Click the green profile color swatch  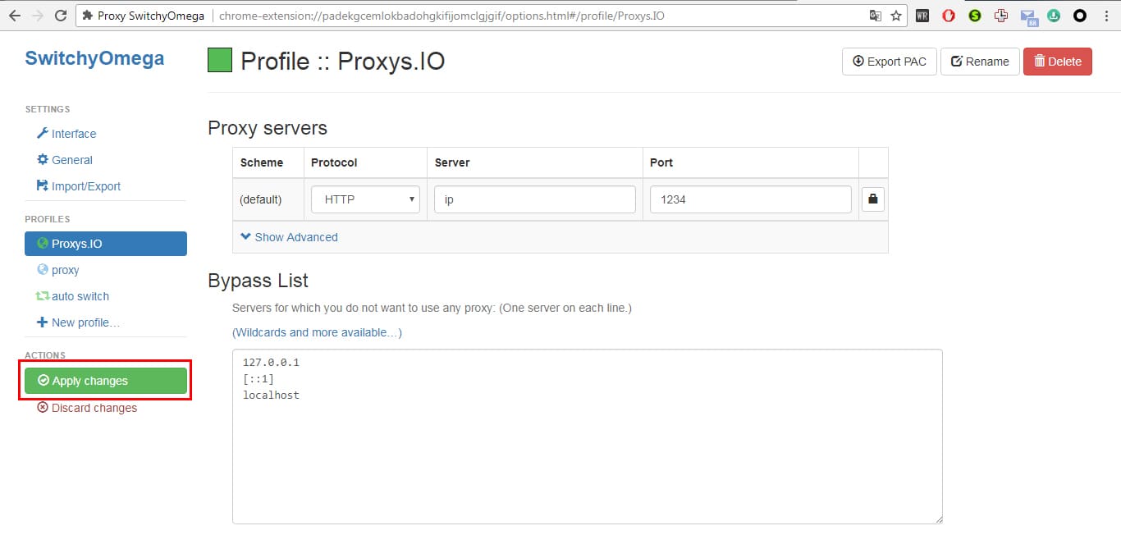pyautogui.click(x=220, y=60)
